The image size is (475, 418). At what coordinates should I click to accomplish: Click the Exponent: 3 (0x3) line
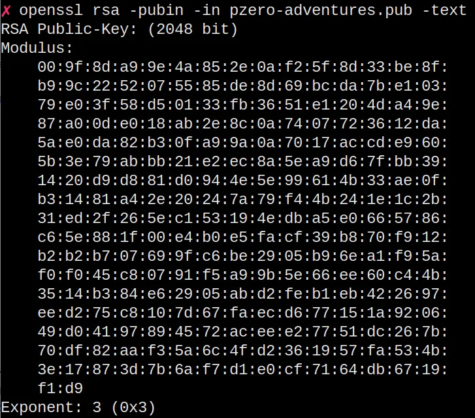click(78, 408)
